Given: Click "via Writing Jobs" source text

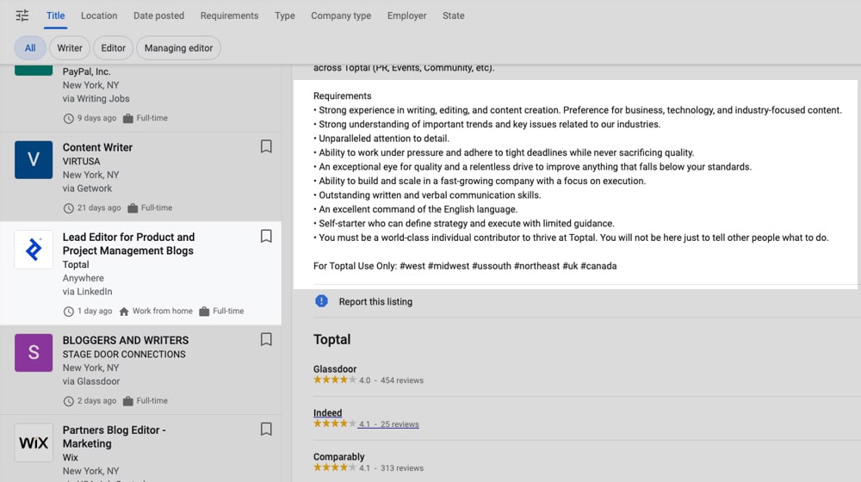Looking at the screenshot, I should pos(96,98).
